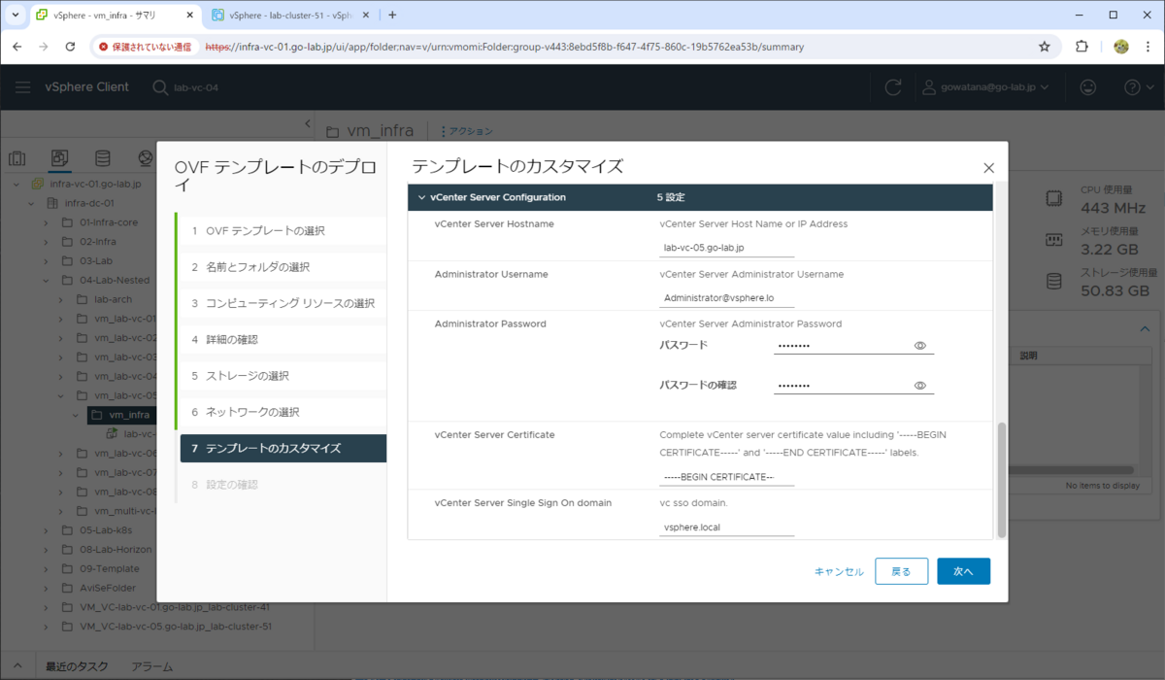Click the Single Sign On domain field
This screenshot has height=680, width=1165.
(726, 527)
